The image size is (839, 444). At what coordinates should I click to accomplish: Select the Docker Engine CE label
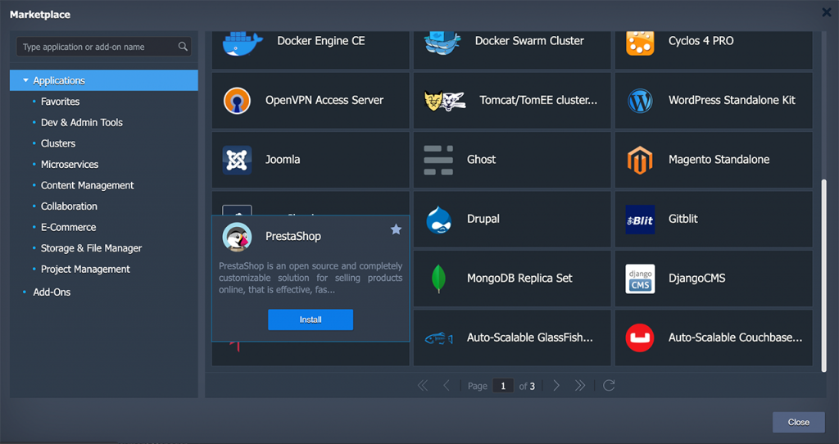tap(321, 41)
